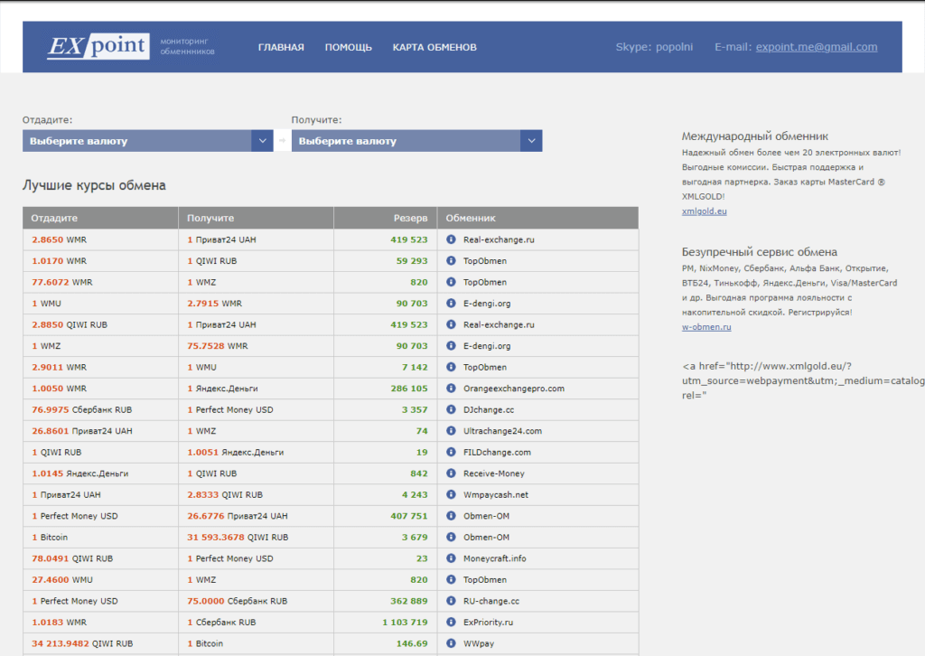
Task: Follow the xmlgold.eu link
Action: point(705,211)
